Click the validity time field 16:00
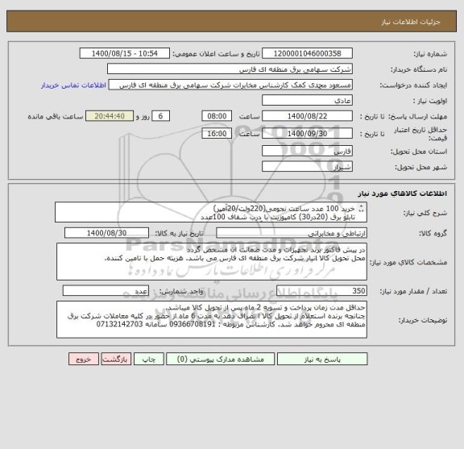Viewport: 464px width, 449px height. [x=217, y=134]
